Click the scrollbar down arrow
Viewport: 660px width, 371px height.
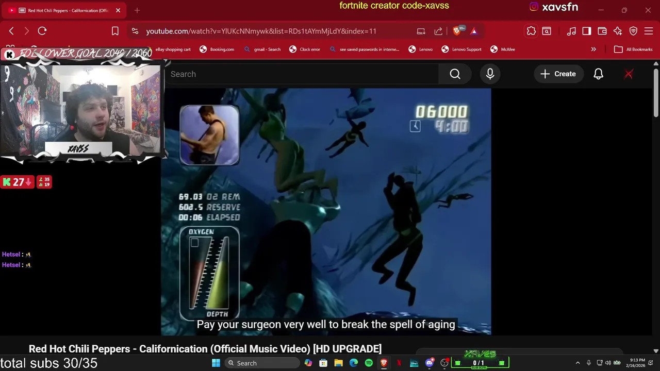656,351
